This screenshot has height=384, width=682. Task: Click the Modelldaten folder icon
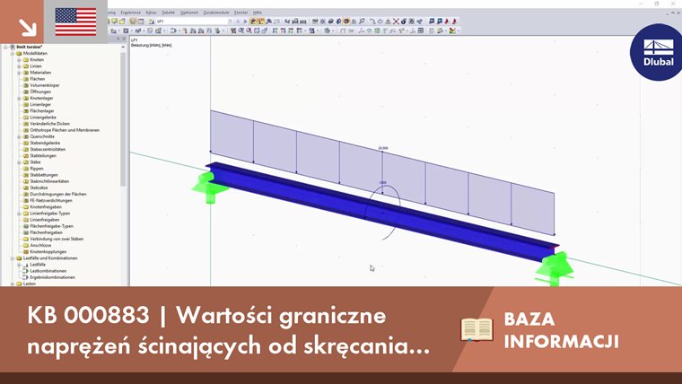tap(19, 54)
